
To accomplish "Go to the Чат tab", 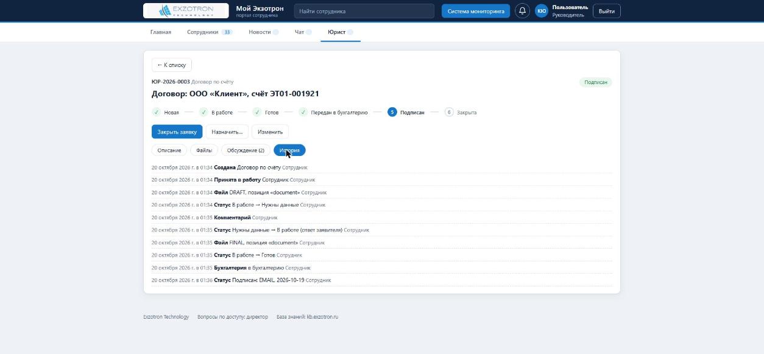I will pyautogui.click(x=303, y=32).
